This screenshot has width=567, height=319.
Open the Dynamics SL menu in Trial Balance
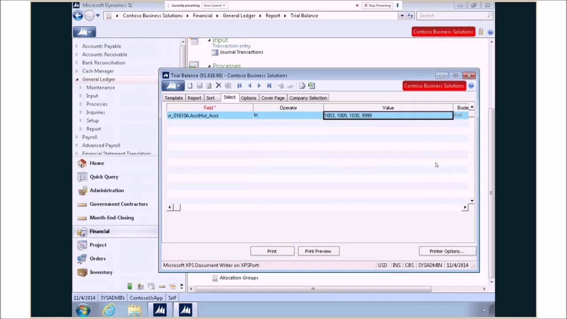point(173,86)
